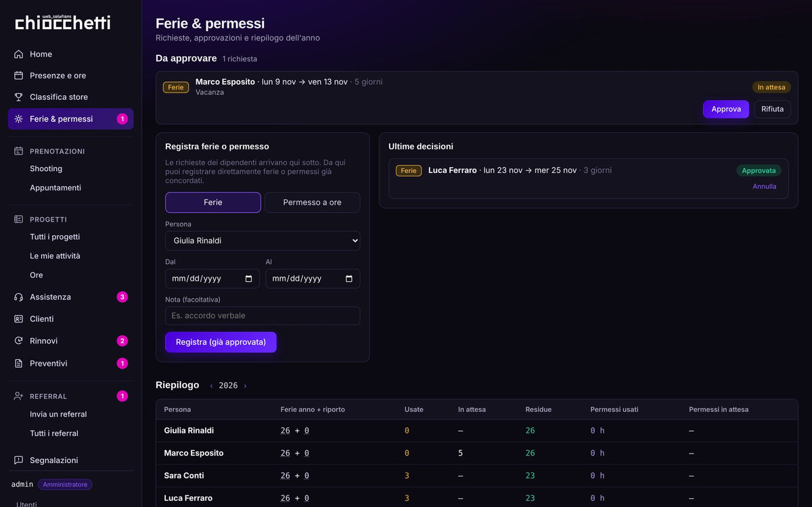Viewport: 812px width, 507px height.
Task: Click the Presenze e ore calendar icon
Action: coord(18,76)
